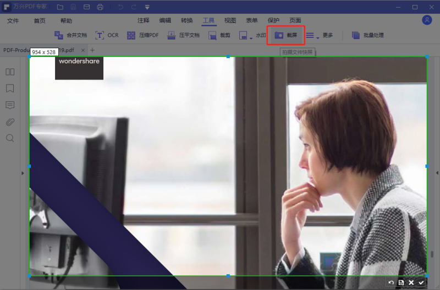Save document with the disk icon
The height and width of the screenshot is (290, 440).
coord(73,7)
